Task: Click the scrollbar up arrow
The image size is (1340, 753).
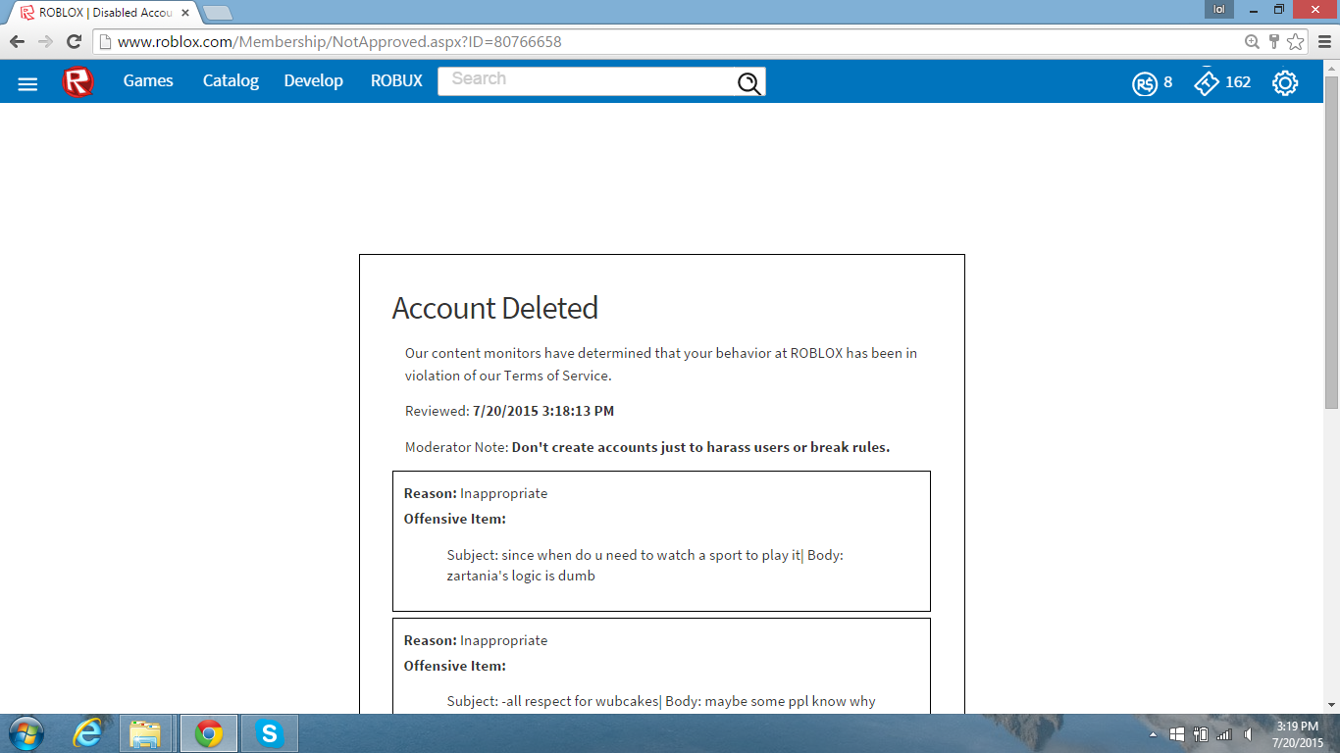Action: pyautogui.click(x=1331, y=67)
